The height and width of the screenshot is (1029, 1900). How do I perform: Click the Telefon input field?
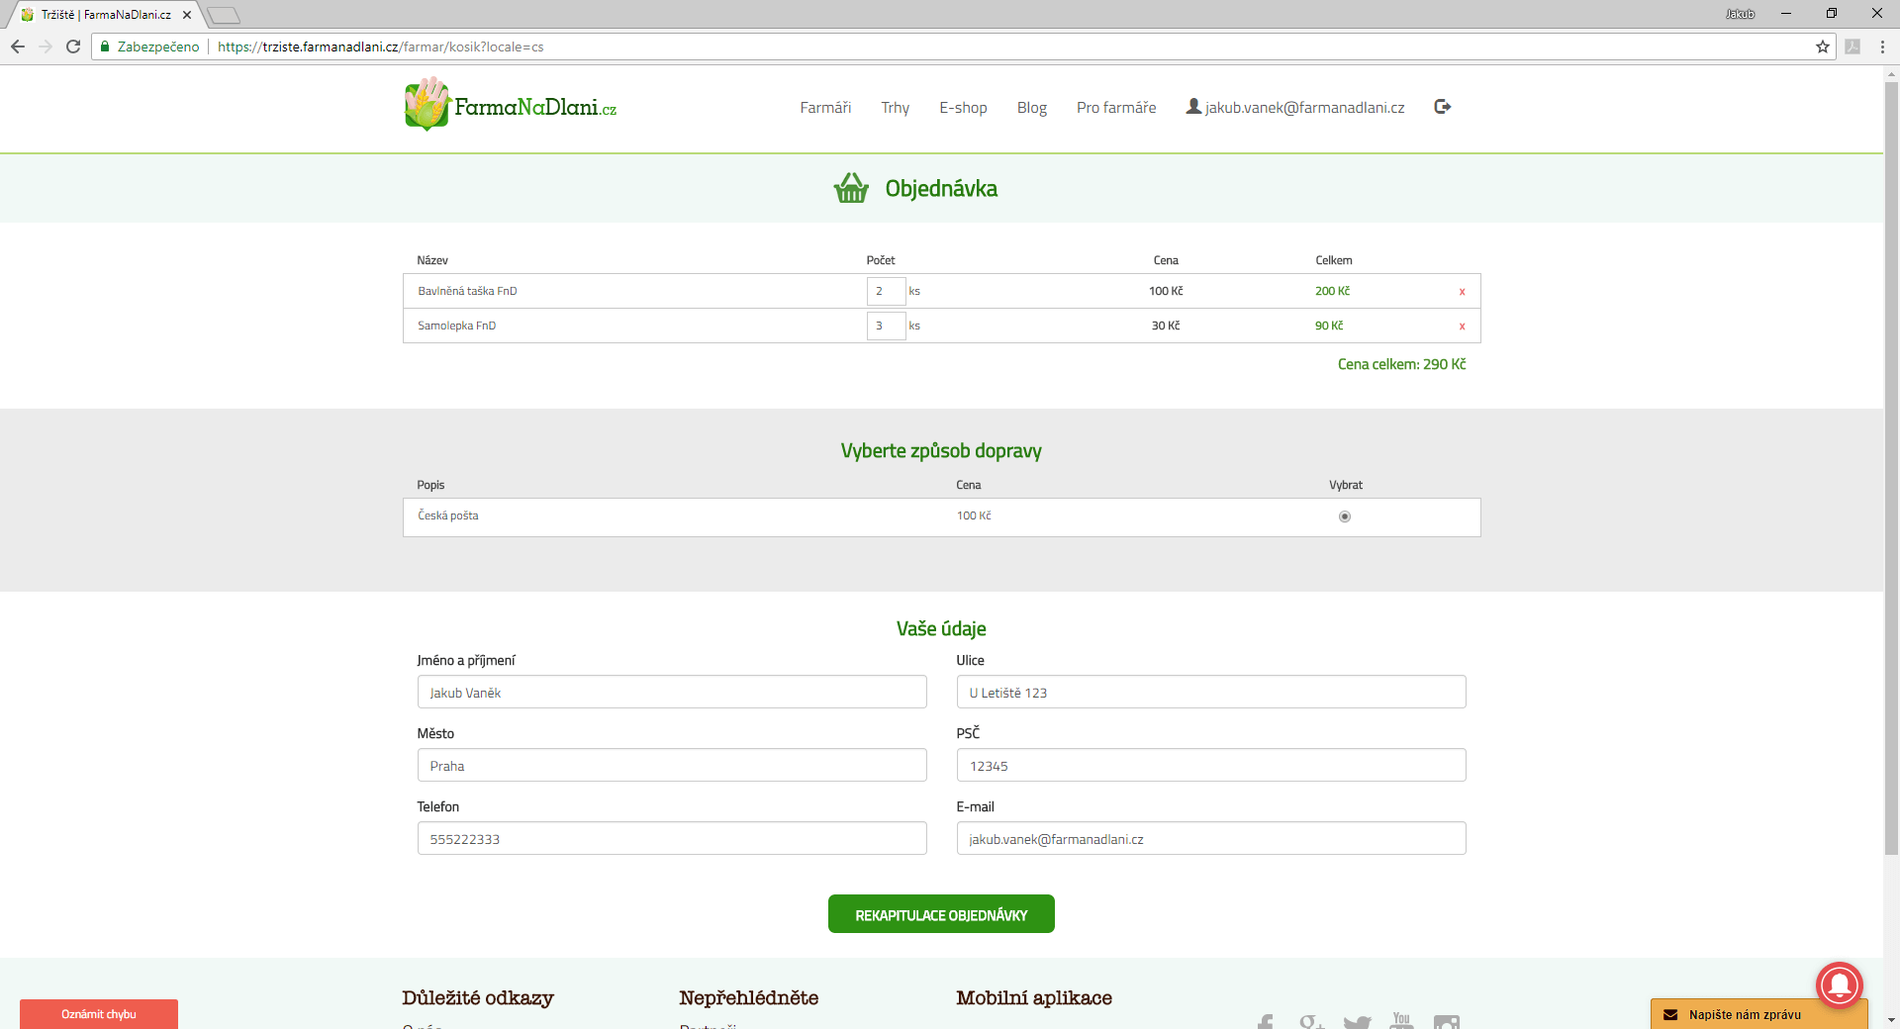tap(671, 838)
